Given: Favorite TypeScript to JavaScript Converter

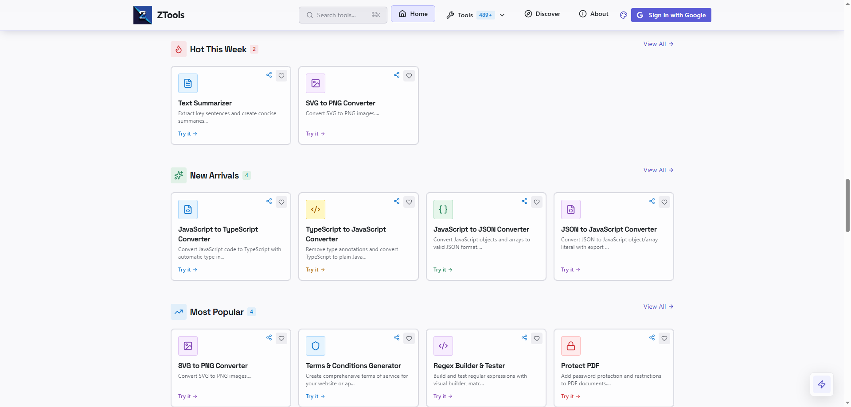Looking at the screenshot, I should [x=409, y=202].
